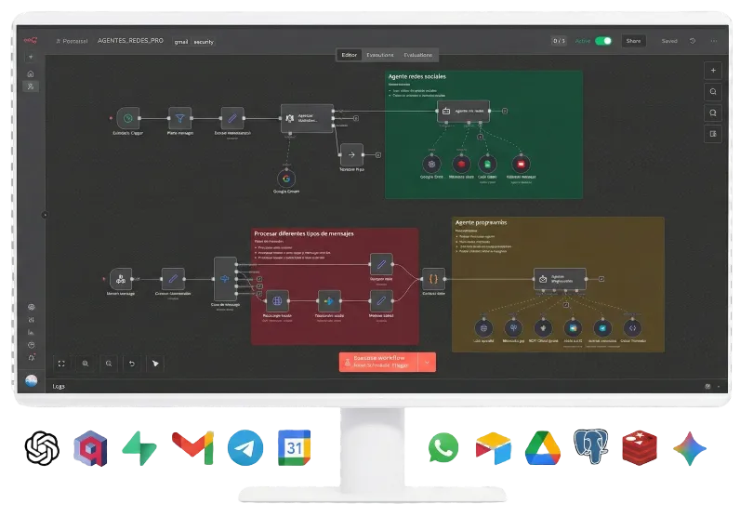Viewport: 740px width, 517px height.
Task: Click the 0 / 3 counter in top bar
Action: 559,41
